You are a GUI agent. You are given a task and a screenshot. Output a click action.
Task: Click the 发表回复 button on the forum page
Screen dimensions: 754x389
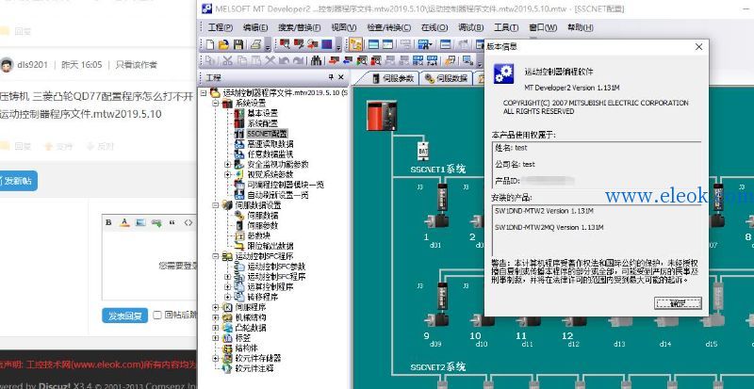[x=124, y=316]
